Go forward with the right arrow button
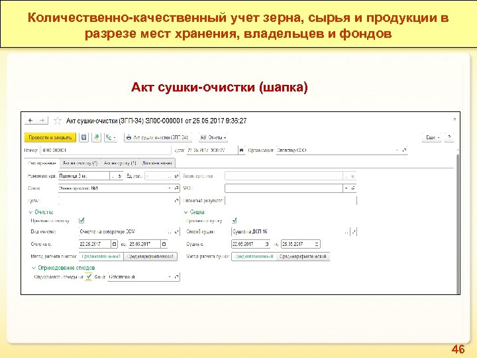Image resolution: width=477 pixels, height=358 pixels. (x=42, y=121)
